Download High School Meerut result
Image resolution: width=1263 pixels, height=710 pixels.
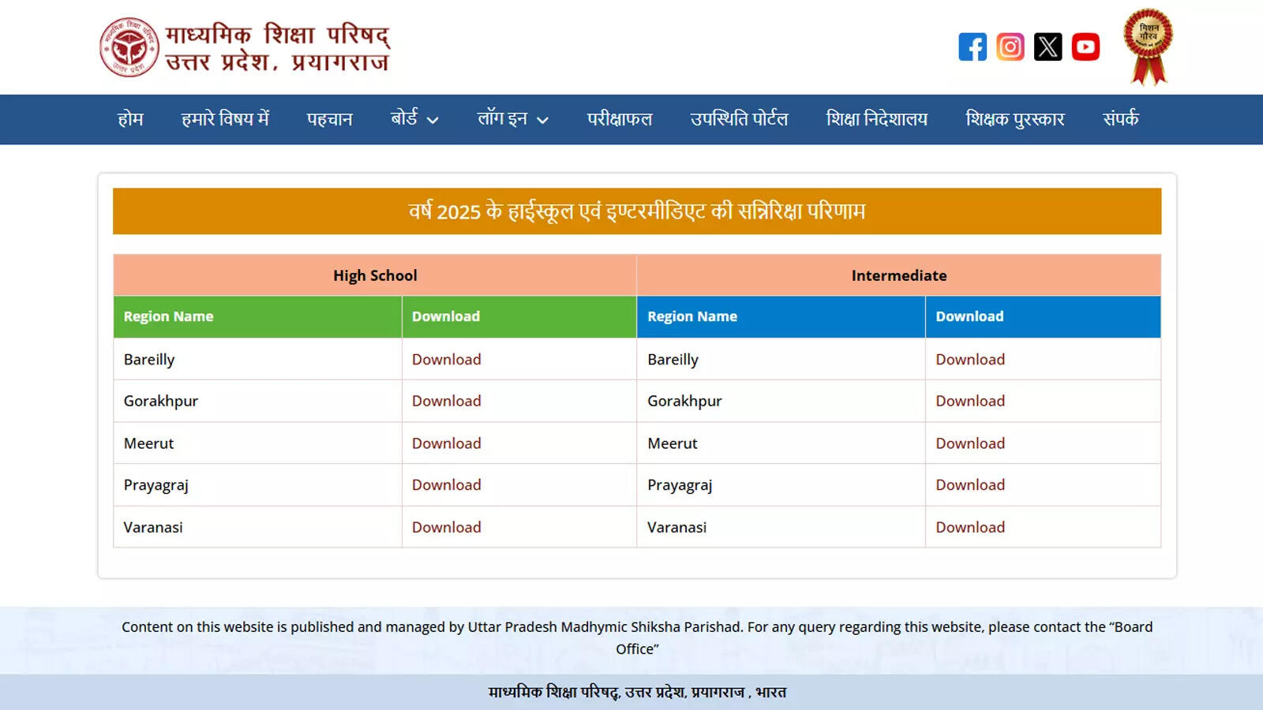[446, 443]
